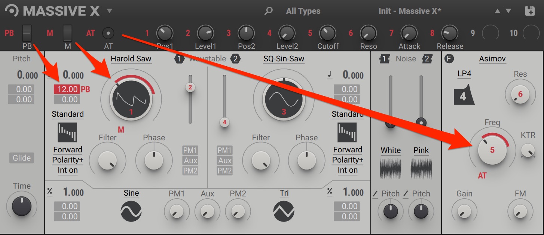544x235 pixels.
Task: Click the Pink noise waveform thumbnail
Action: 421,168
